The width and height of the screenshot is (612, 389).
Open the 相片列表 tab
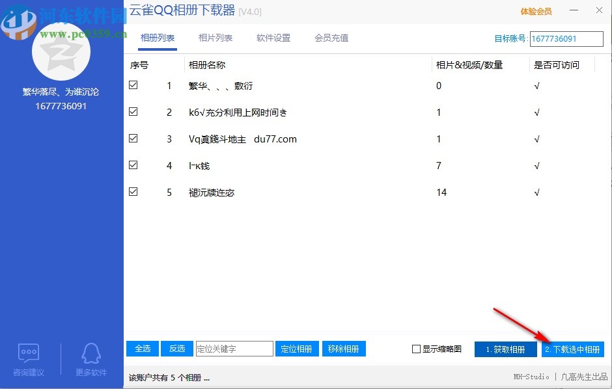[215, 38]
